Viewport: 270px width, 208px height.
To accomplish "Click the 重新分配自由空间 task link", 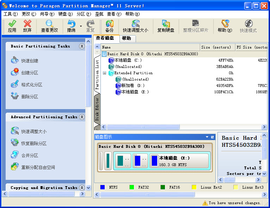I will click(x=38, y=167).
